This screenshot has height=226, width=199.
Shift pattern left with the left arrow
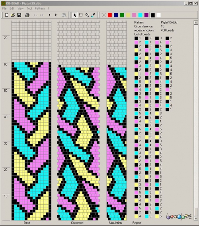pos(49,15)
